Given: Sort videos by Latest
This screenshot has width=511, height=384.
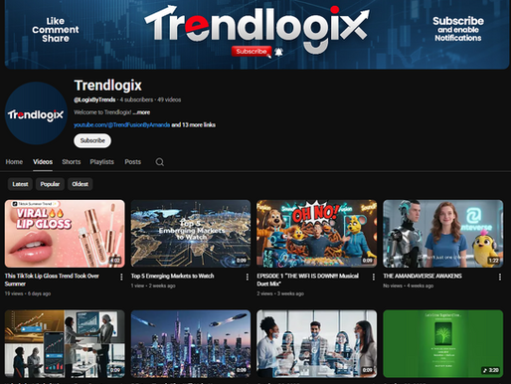Looking at the screenshot, I should coord(20,184).
